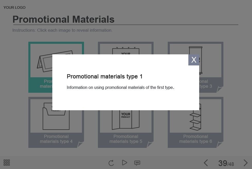Click the Promotional materials type 5 label
The width and height of the screenshot is (252, 169).
125,139
